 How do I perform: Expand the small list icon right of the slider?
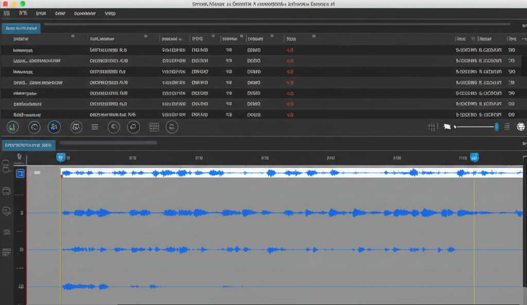[507, 127]
